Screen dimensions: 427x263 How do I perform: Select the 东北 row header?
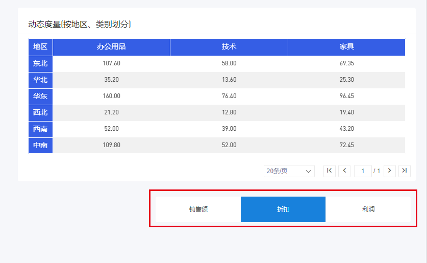[40, 63]
